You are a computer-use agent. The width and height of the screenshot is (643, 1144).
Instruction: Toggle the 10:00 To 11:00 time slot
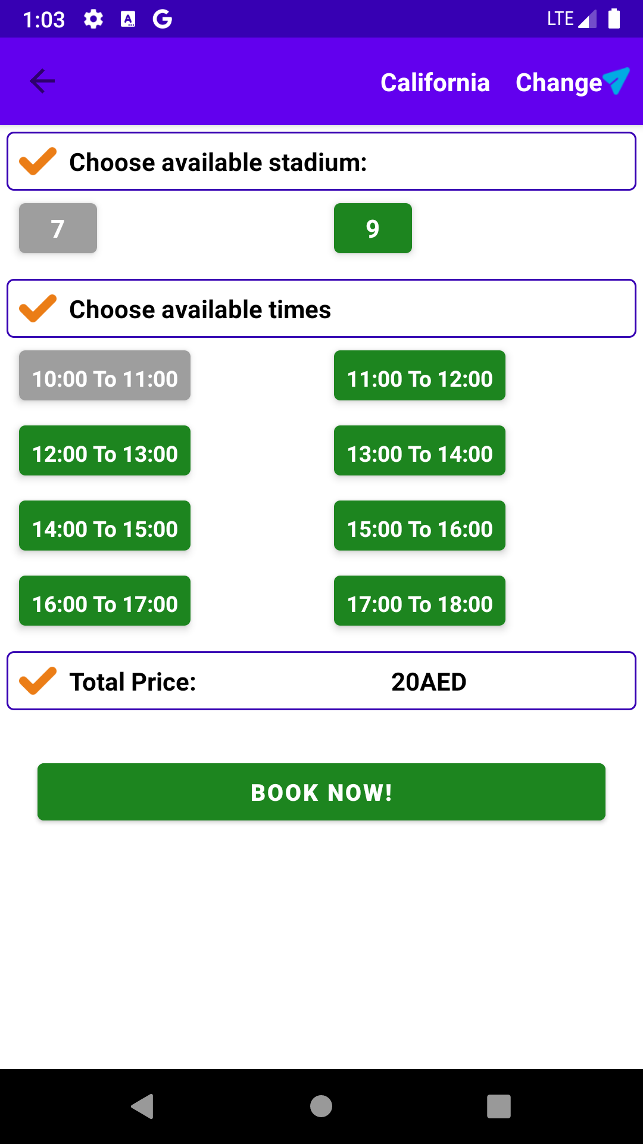point(105,375)
